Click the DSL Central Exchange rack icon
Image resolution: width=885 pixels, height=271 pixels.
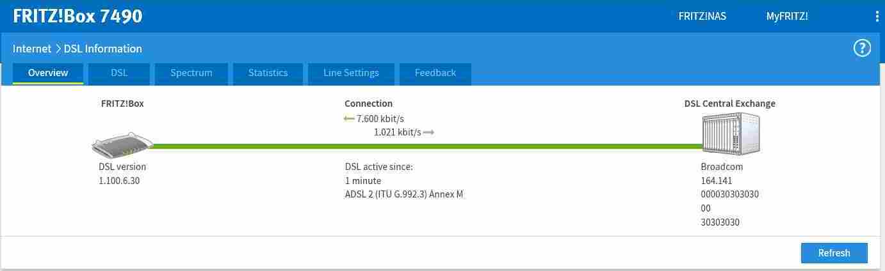pos(731,134)
